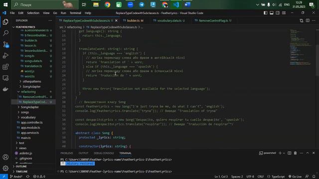
Task: Click the UTF-8 encoding status item
Action: point(250,177)
